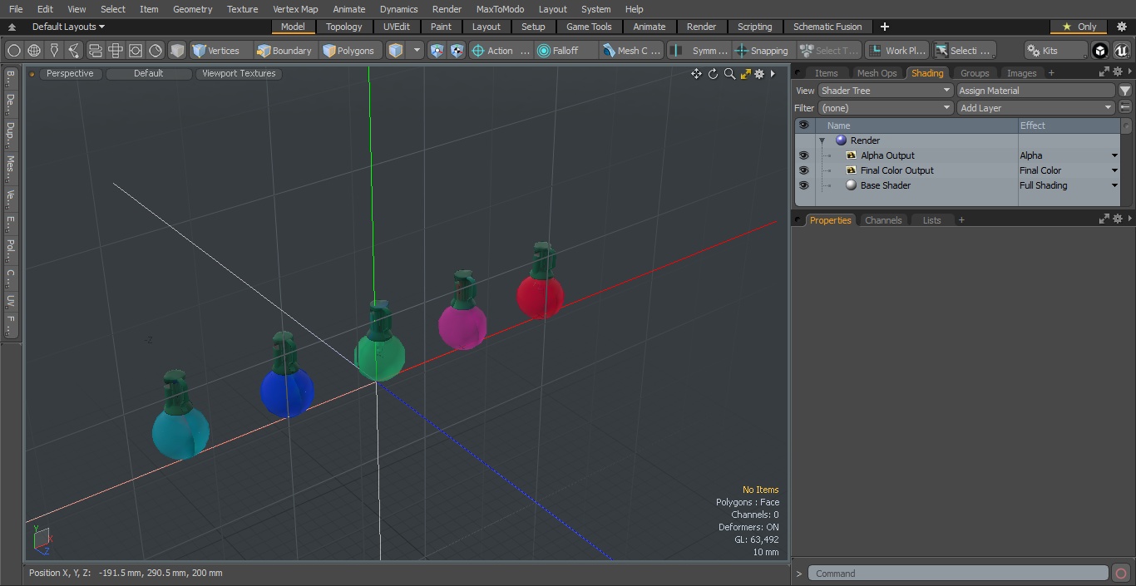
Task: Click the viewport pan (move arrows) icon
Action: [696, 74]
